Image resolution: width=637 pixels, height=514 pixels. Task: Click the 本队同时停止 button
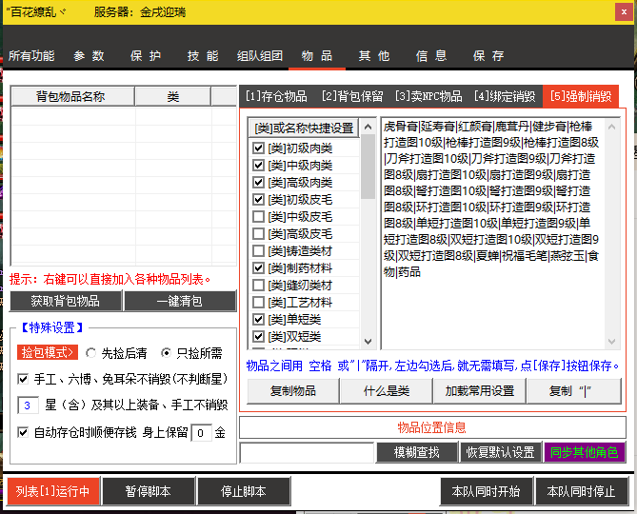coord(582,491)
